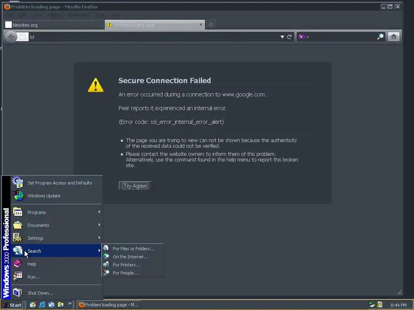Click the second system tray icon by the clock

[379, 304]
